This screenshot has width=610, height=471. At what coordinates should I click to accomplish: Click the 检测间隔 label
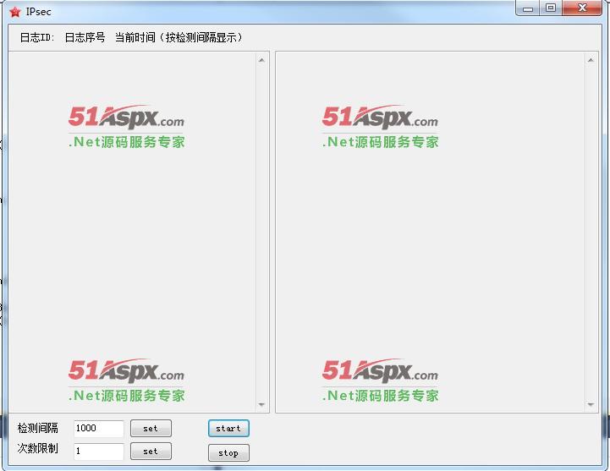(38, 428)
